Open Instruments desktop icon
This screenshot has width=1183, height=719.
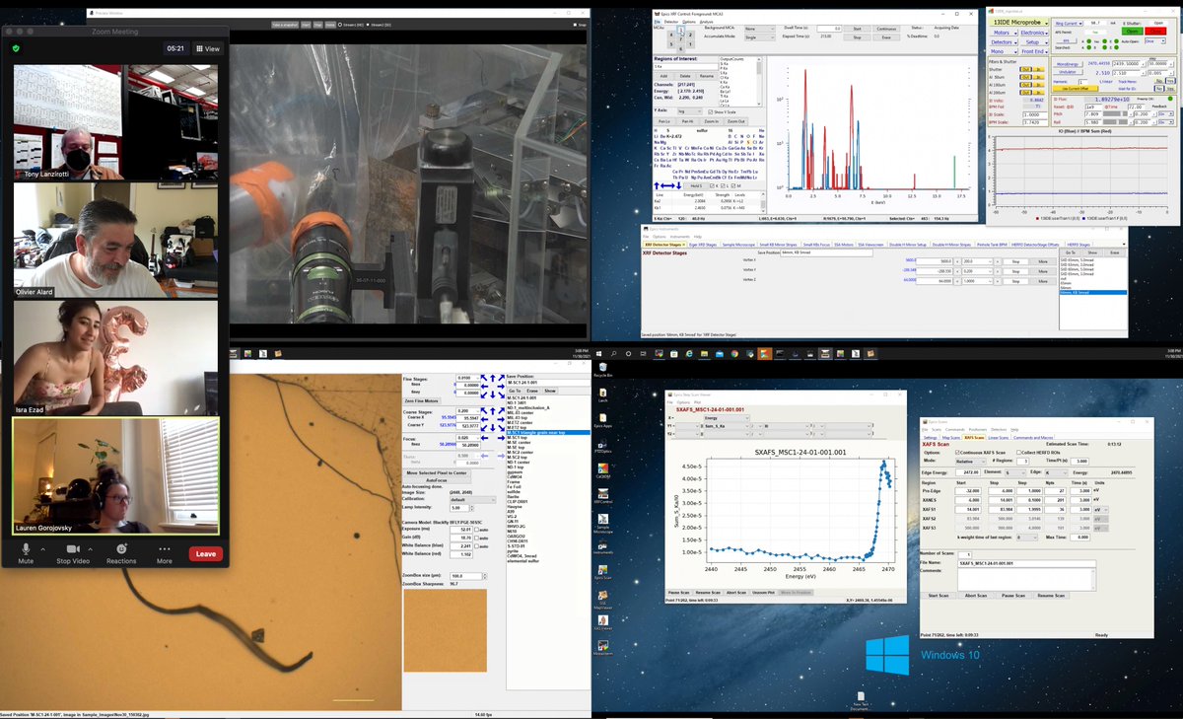point(602,548)
